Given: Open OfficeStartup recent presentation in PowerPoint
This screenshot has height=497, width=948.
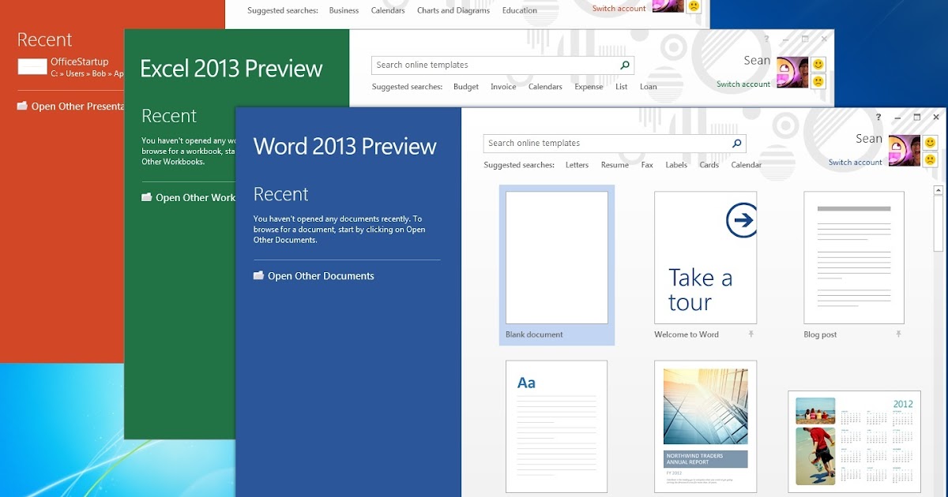Looking at the screenshot, I should (71, 67).
